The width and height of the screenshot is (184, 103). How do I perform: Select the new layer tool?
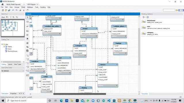pyautogui.click(x=28, y=31)
